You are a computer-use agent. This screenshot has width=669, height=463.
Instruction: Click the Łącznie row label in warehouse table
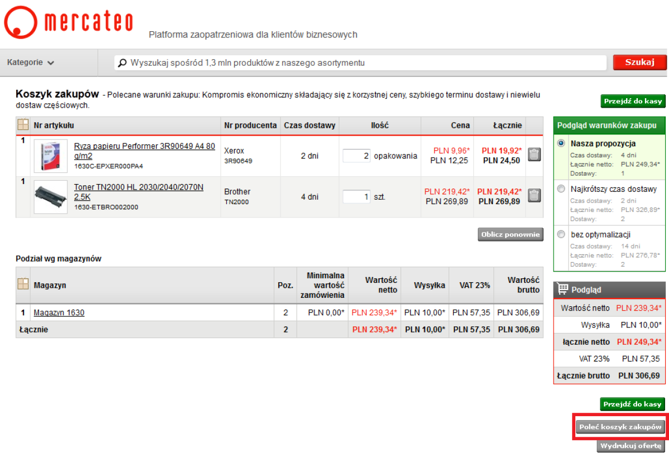coord(33,329)
